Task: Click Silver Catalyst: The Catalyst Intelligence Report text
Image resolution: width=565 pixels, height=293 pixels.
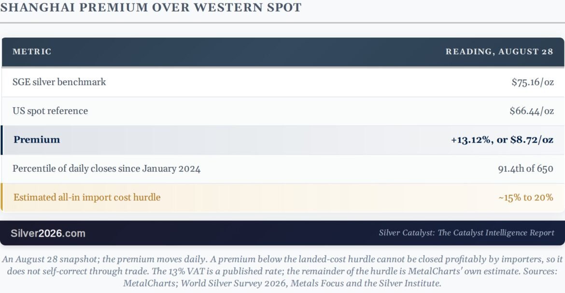Action: [x=466, y=233]
